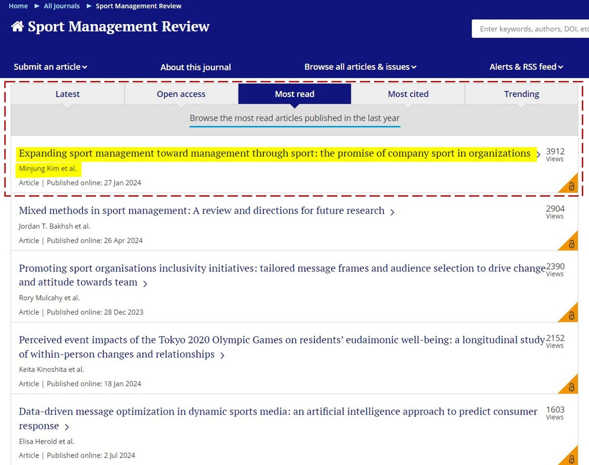
Task: Open the Mixed methods in sport management article
Action: (x=202, y=211)
